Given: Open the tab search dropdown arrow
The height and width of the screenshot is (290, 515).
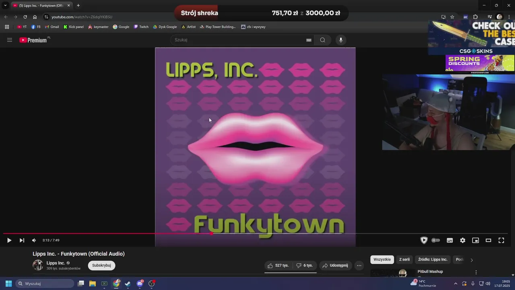Looking at the screenshot, I should click(5, 5).
